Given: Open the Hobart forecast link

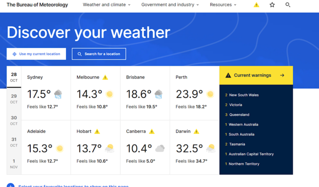Looking at the screenshot, I should (84, 131).
